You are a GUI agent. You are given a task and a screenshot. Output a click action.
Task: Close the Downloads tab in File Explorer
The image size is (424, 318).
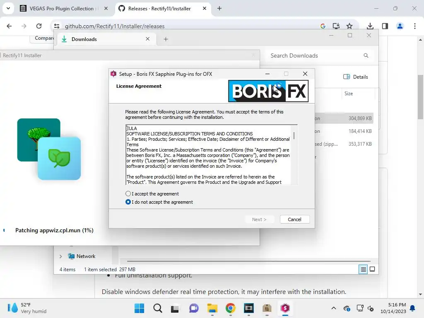pos(148,39)
